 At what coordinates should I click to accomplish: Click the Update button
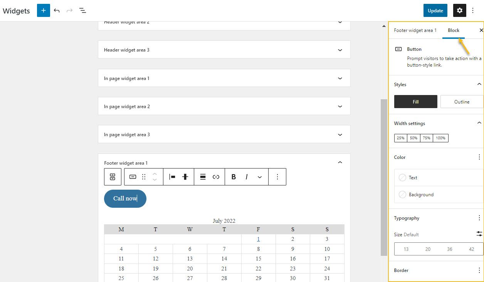pos(435,10)
